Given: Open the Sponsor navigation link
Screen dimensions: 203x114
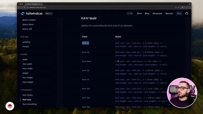Looking at the screenshot, I should point(169,13).
